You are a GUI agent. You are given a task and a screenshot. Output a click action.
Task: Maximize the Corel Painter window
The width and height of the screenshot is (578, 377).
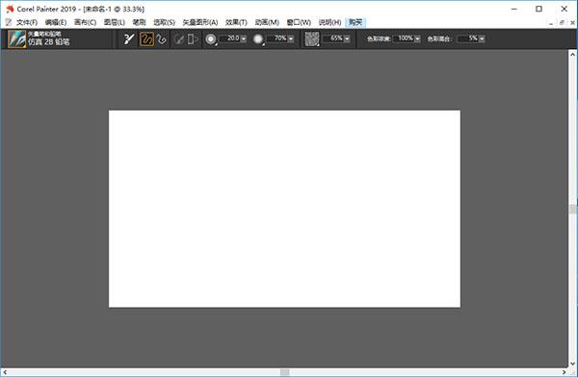coord(539,9)
